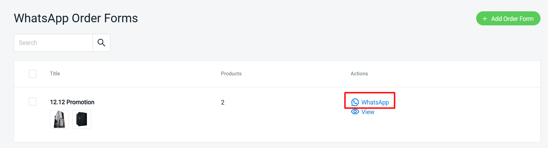
Task: Check the 12.12 Promotion row checkbox
Action: tap(32, 102)
